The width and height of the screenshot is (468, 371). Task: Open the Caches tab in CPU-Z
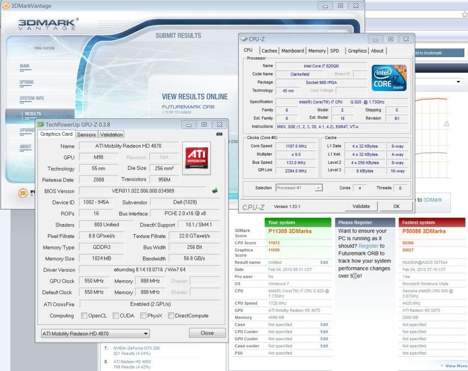269,51
